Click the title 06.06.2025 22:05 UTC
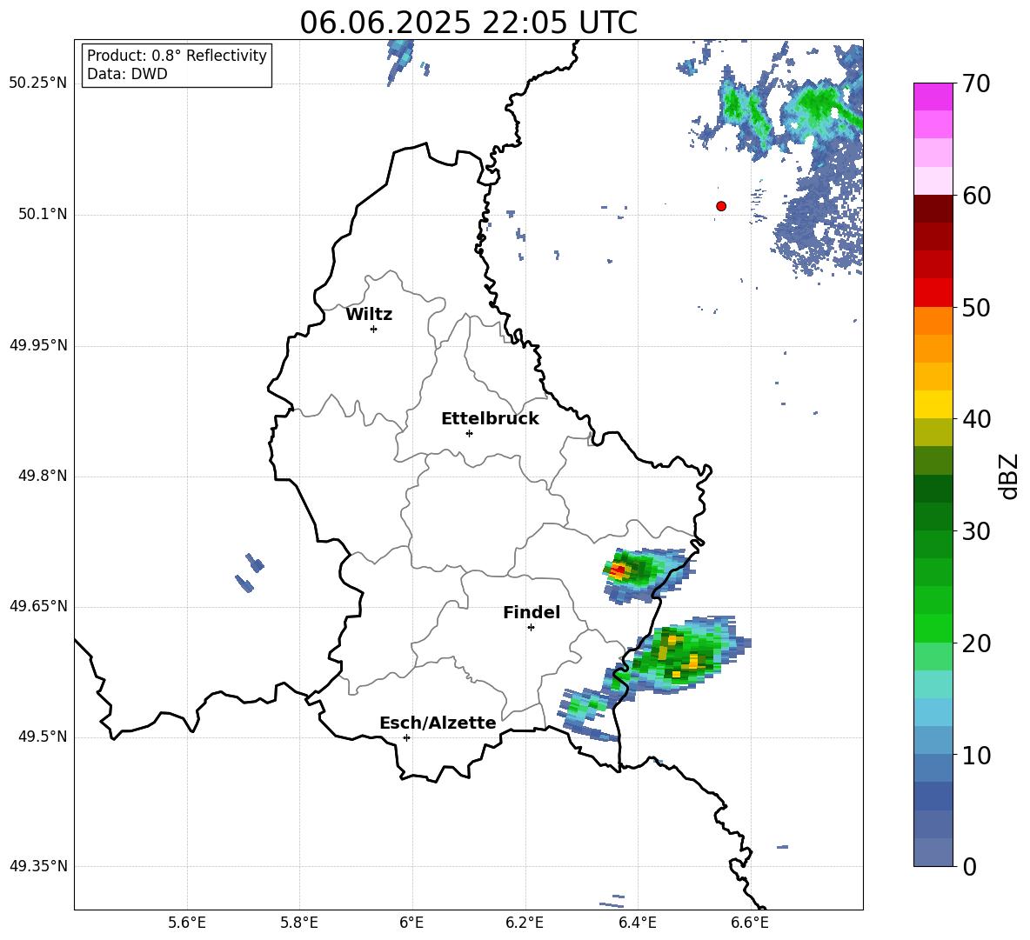 point(468,23)
